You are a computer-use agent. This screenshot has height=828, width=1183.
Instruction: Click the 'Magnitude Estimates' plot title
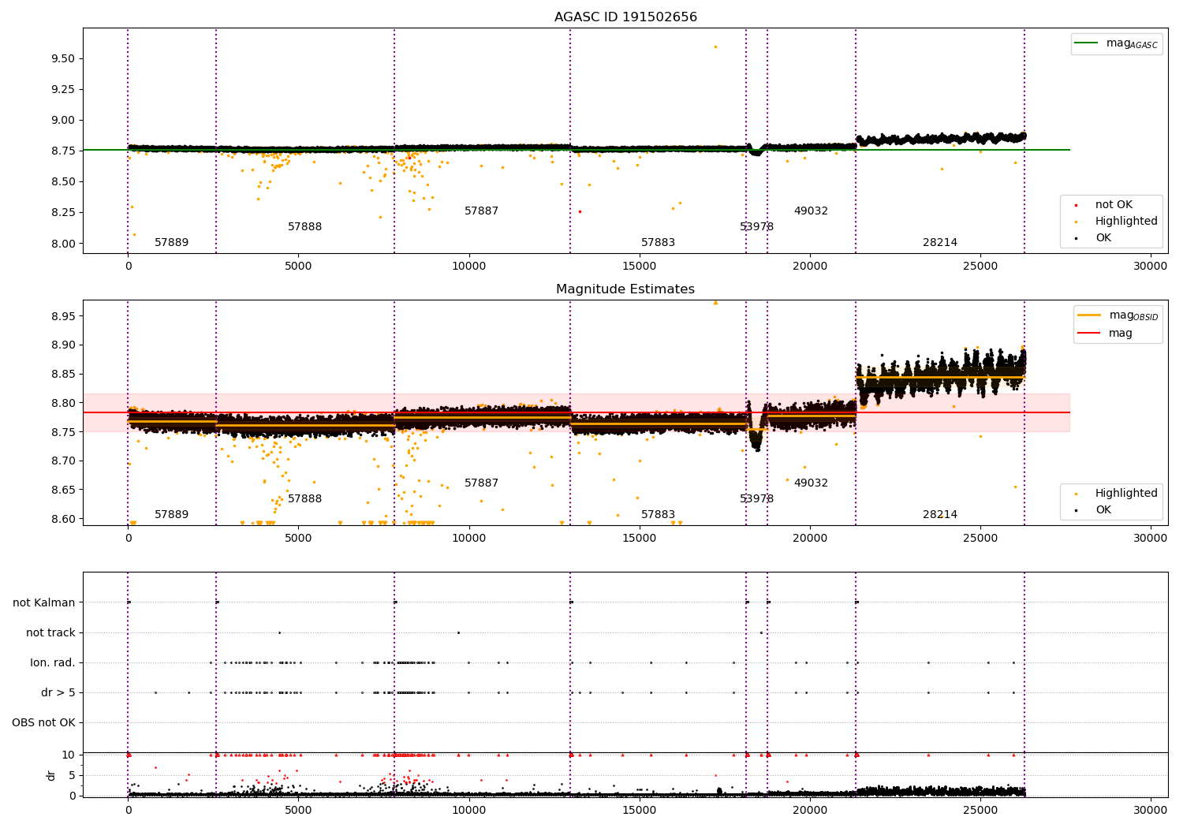coord(625,289)
